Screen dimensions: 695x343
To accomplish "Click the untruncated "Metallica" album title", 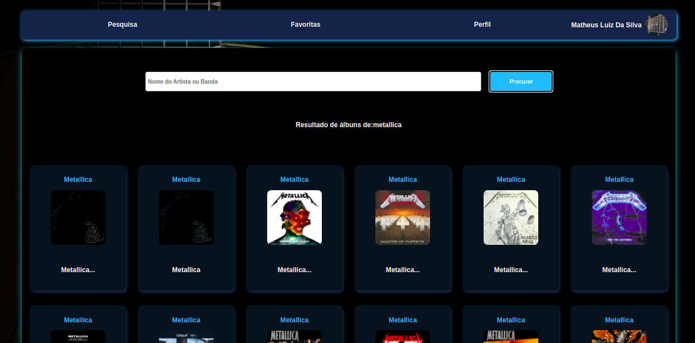I will [x=186, y=270].
